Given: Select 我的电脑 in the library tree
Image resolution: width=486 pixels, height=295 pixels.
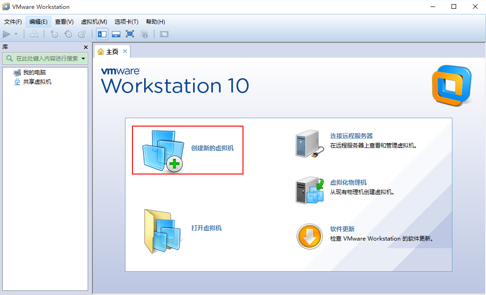Looking at the screenshot, I should coord(35,73).
